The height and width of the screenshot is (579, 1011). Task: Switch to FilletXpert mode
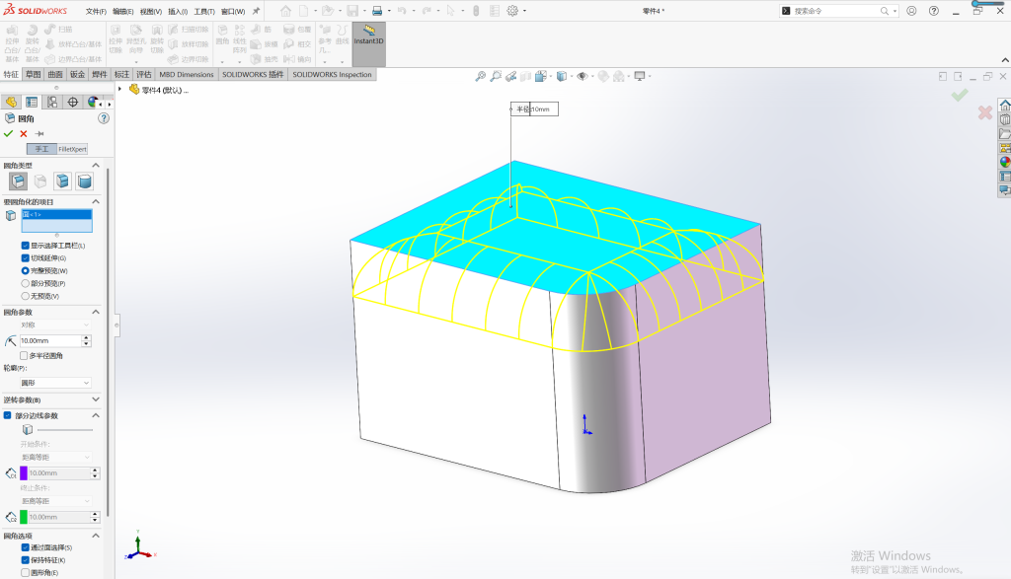[72, 149]
